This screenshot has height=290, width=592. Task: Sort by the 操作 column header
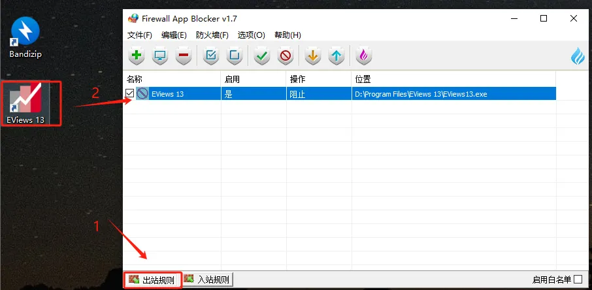[x=319, y=79]
